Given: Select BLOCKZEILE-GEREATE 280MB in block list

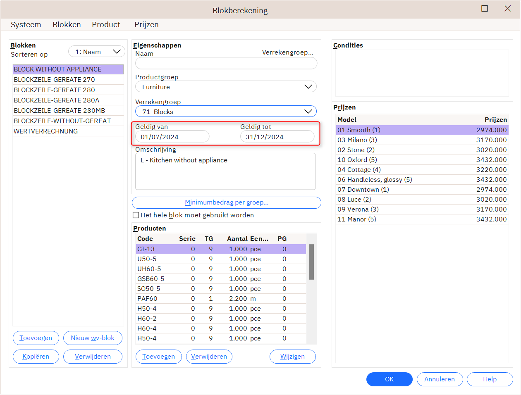Looking at the screenshot, I should [x=60, y=111].
